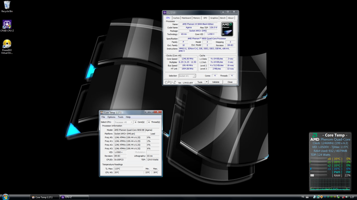The image size is (357, 200).
Task: Open the Caches tab in CPU-Z
Action: pyautogui.click(x=176, y=18)
